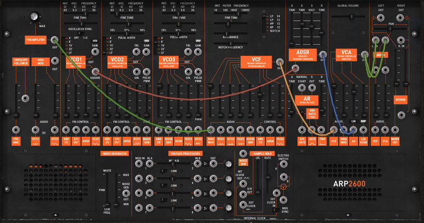
Task: Click the VCO3 SIN output jack
Action: click(188, 72)
